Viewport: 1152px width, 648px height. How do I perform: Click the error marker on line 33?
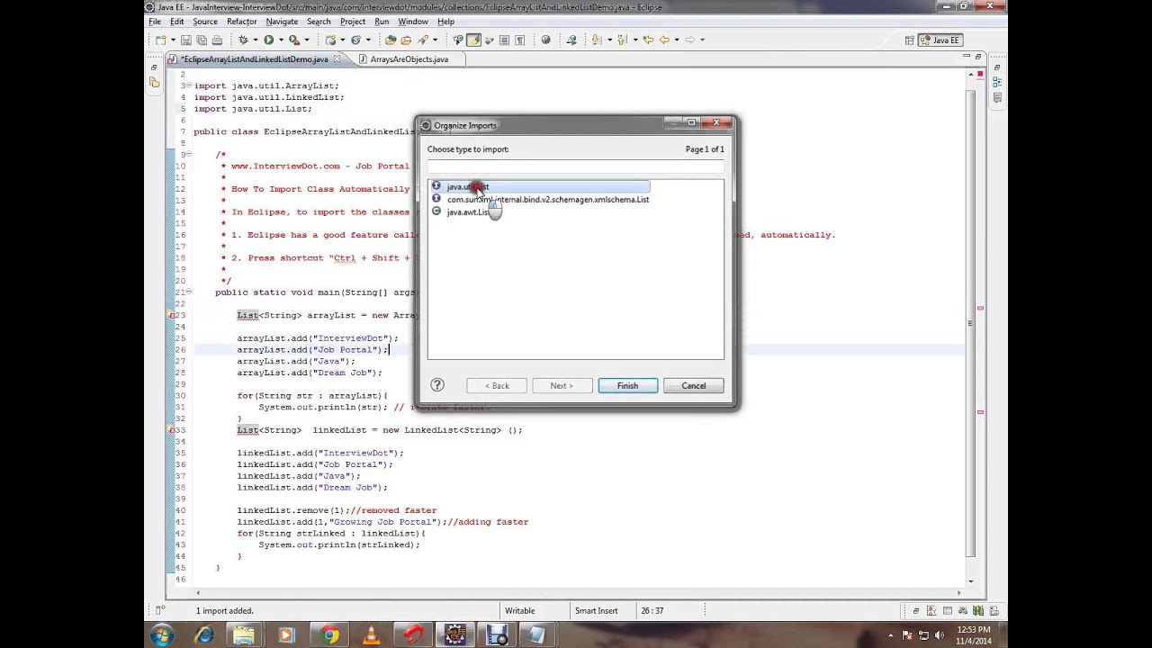tap(171, 430)
